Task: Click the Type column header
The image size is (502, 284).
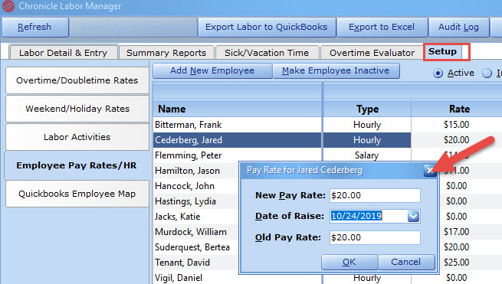Action: click(x=367, y=109)
